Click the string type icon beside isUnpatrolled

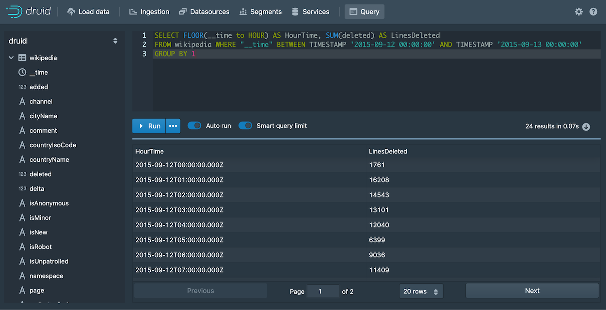(22, 261)
